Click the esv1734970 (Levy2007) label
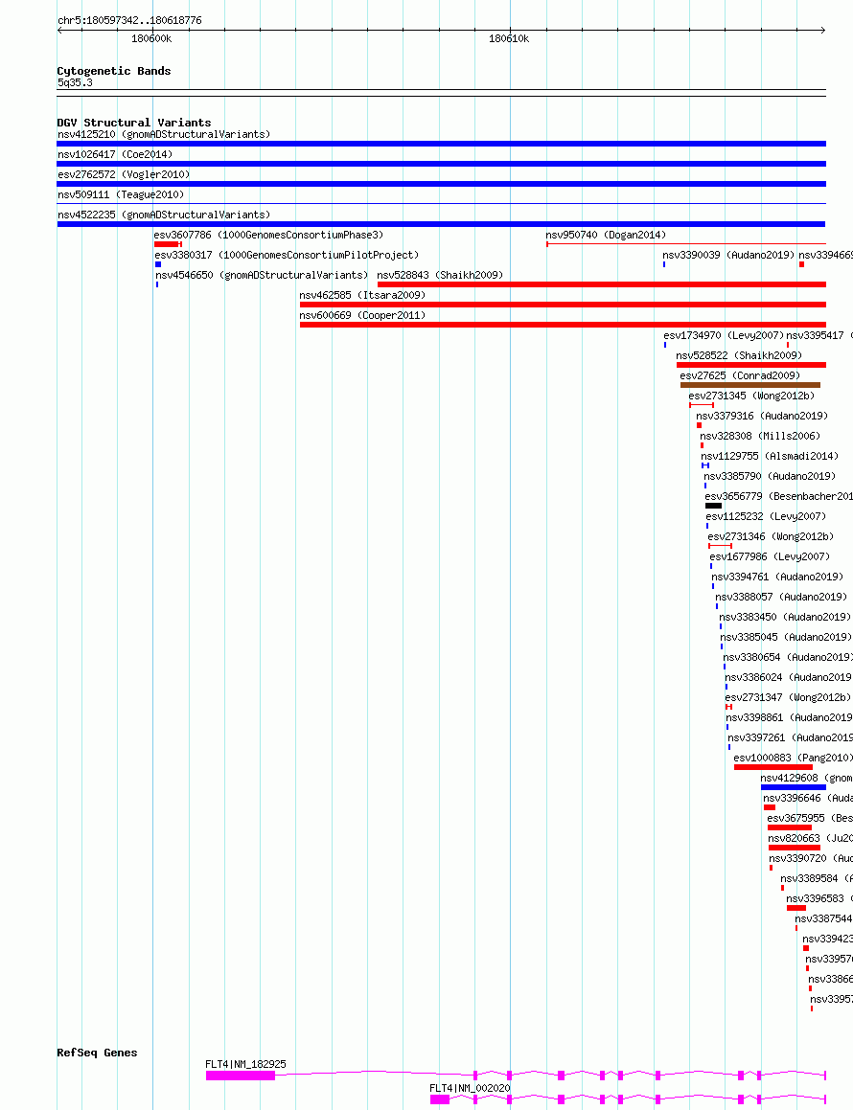Image resolution: width=853 pixels, height=1110 pixels. [724, 335]
